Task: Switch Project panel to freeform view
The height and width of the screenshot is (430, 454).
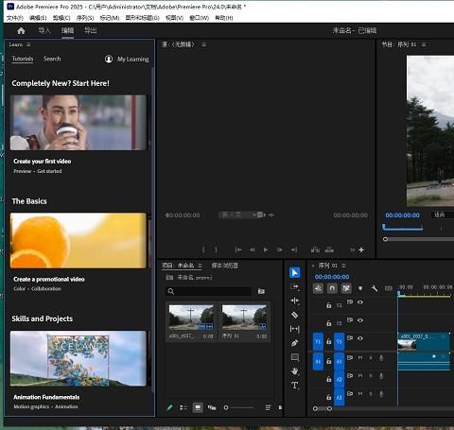Action: coord(212,407)
